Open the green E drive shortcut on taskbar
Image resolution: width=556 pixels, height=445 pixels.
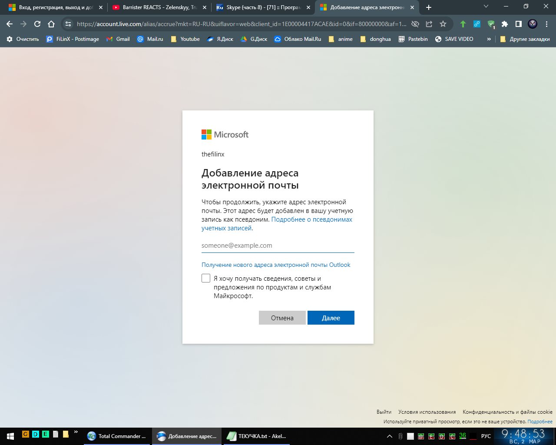click(x=46, y=434)
